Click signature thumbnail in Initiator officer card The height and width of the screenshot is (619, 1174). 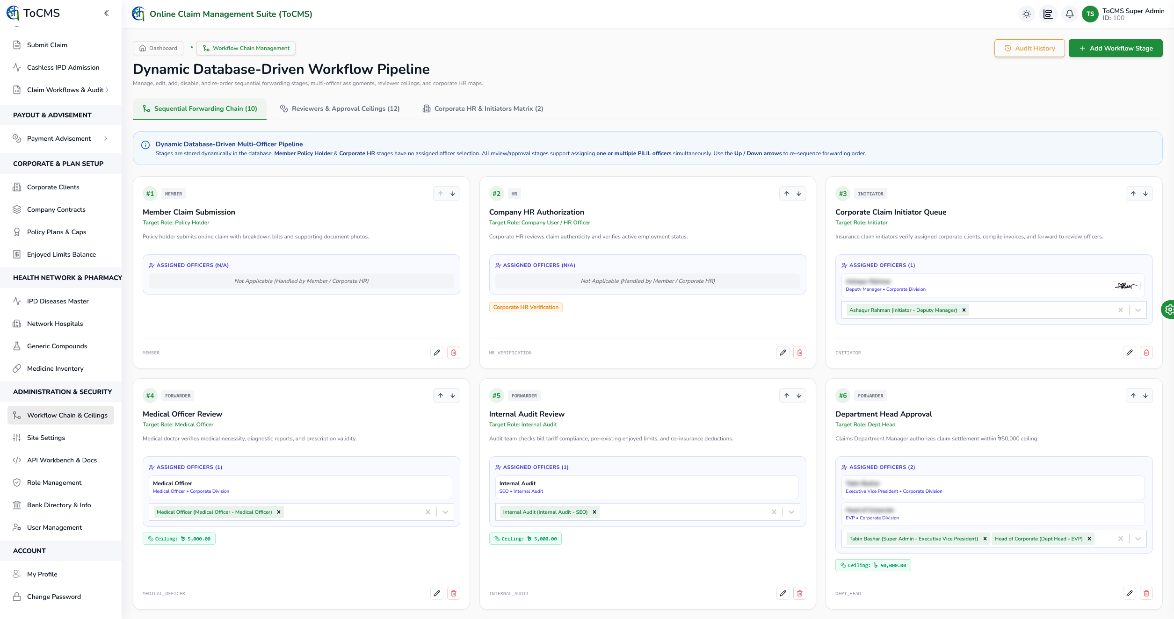pos(1126,286)
